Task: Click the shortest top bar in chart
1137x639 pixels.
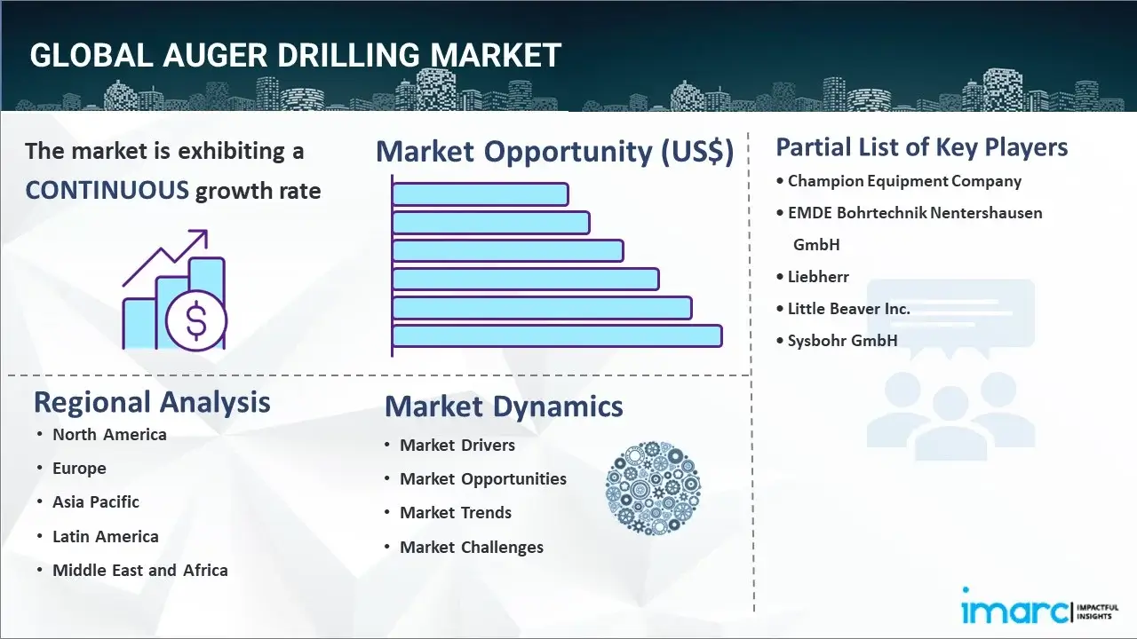Action: [480, 193]
